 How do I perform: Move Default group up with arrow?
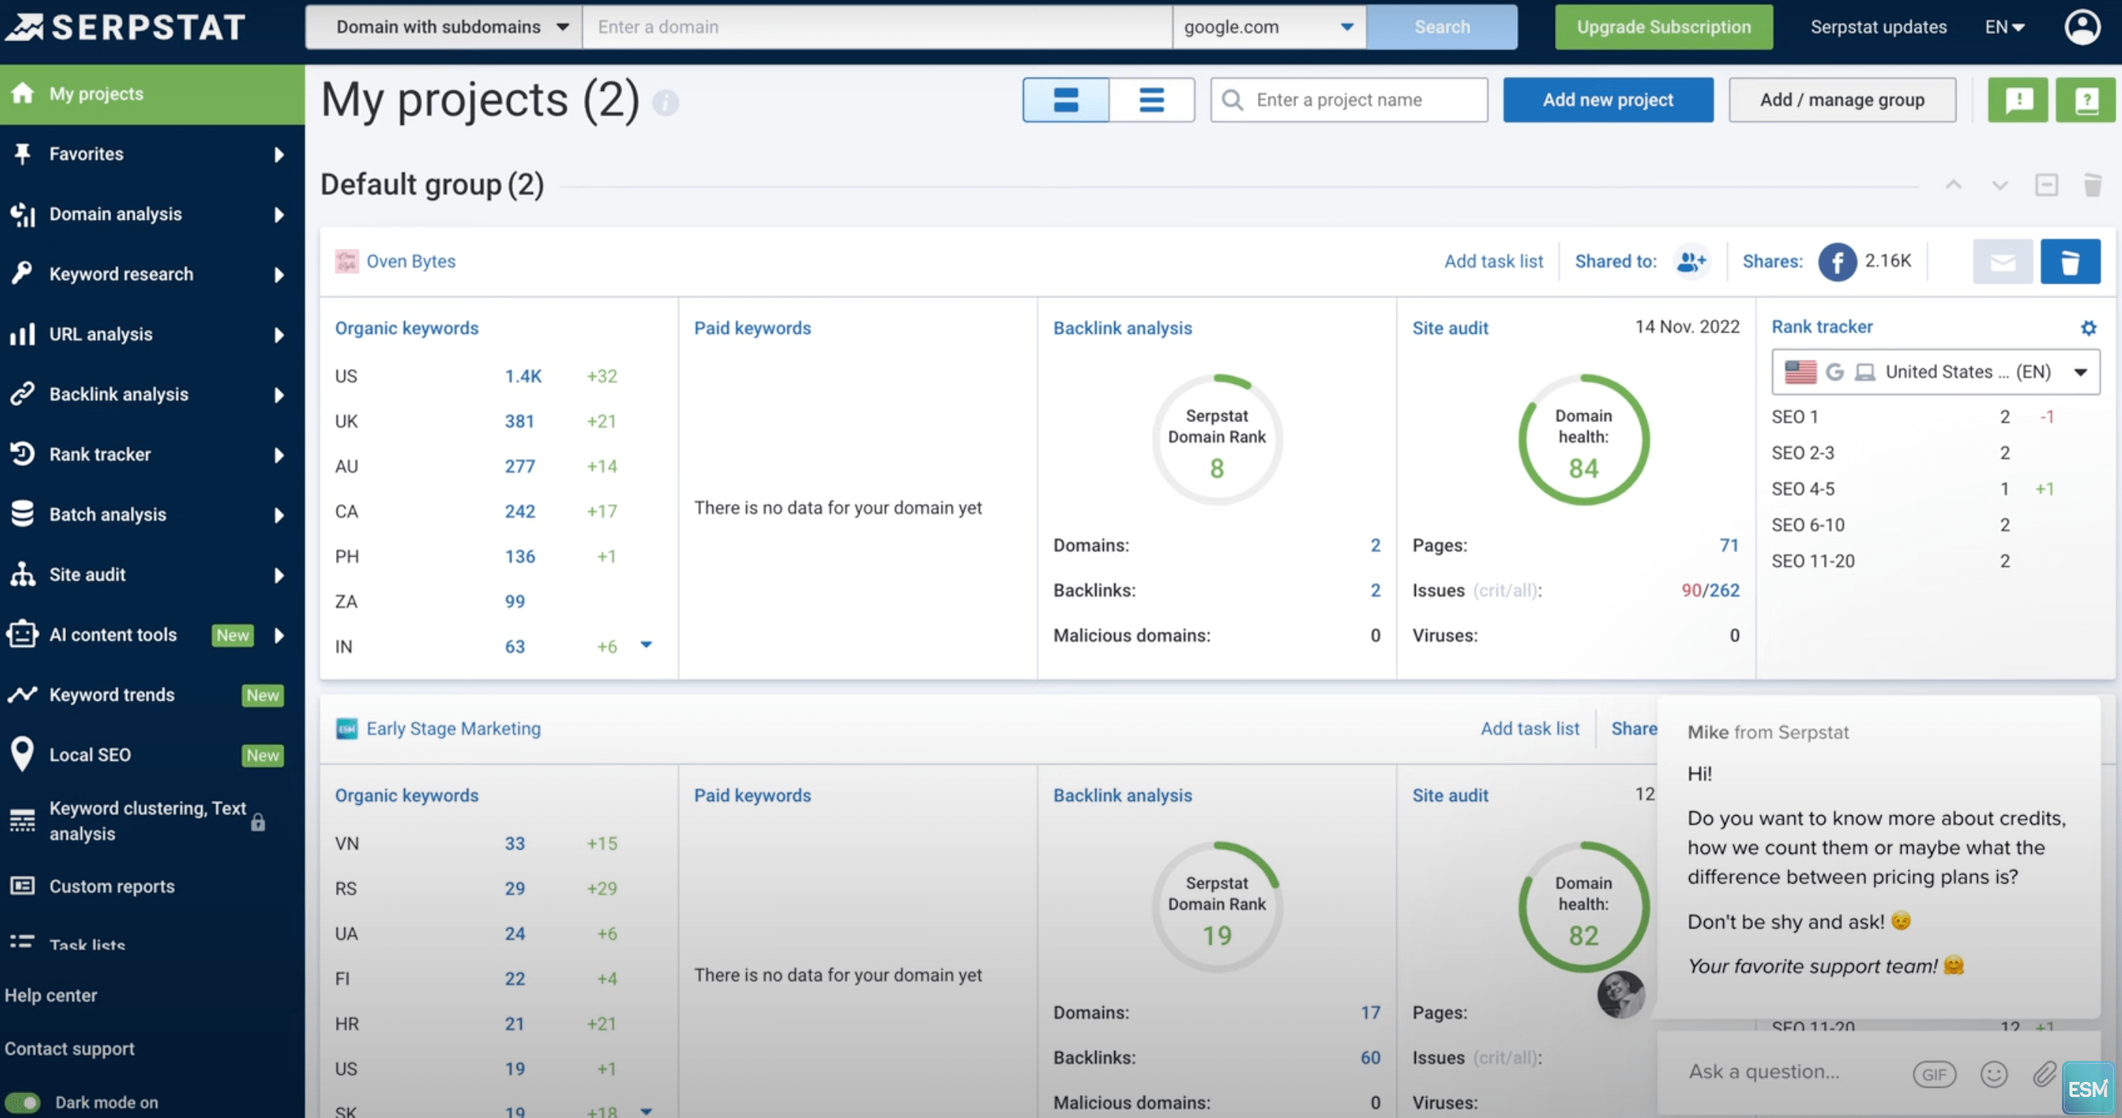click(1953, 185)
